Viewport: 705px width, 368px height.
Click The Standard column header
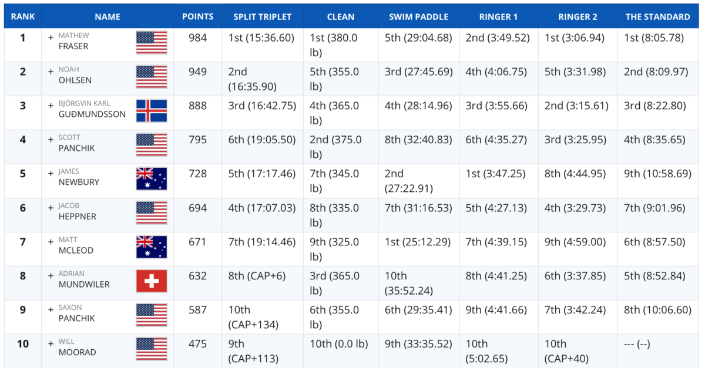click(x=658, y=16)
